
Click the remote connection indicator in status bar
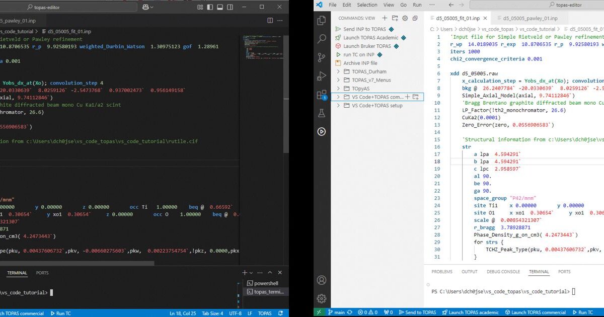tap(319, 312)
